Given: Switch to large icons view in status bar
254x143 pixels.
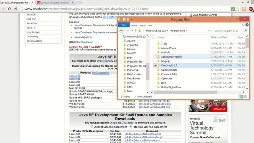Looking at the screenshot, I should coord(246,97).
